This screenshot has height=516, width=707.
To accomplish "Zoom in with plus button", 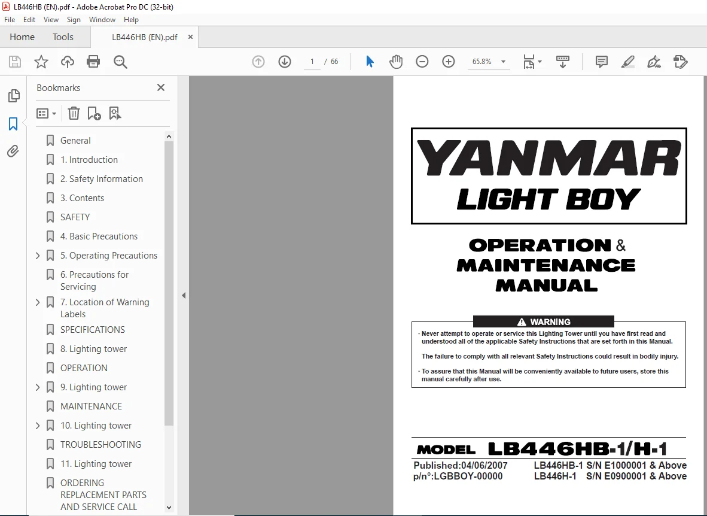I will click(x=448, y=62).
